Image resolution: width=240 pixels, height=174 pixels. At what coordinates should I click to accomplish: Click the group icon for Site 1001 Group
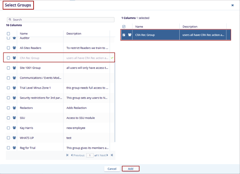14,68
